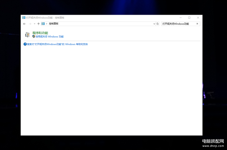227x150 pixels.
Task: Click the forward navigation arrow
Action: [30, 24]
